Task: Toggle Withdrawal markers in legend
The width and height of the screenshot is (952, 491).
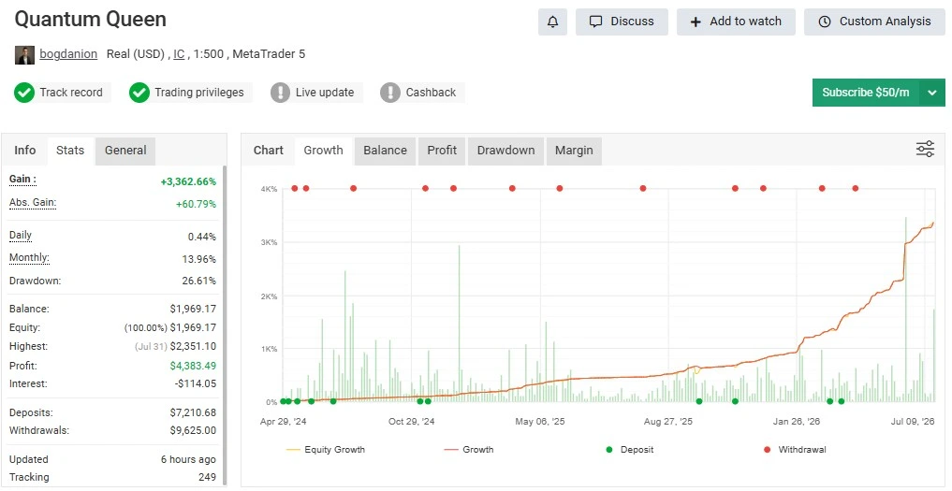Action: [x=795, y=450]
